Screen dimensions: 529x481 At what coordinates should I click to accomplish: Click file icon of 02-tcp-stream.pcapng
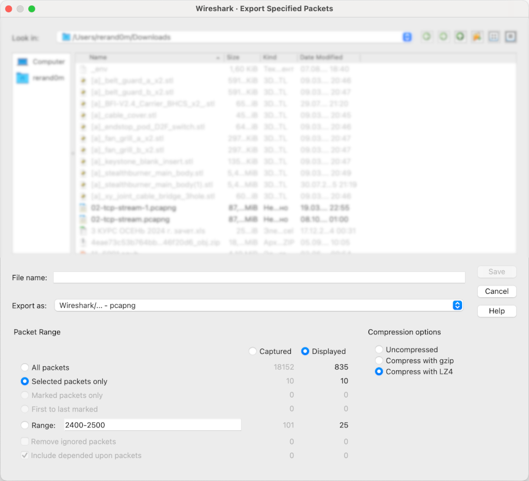[x=83, y=220]
